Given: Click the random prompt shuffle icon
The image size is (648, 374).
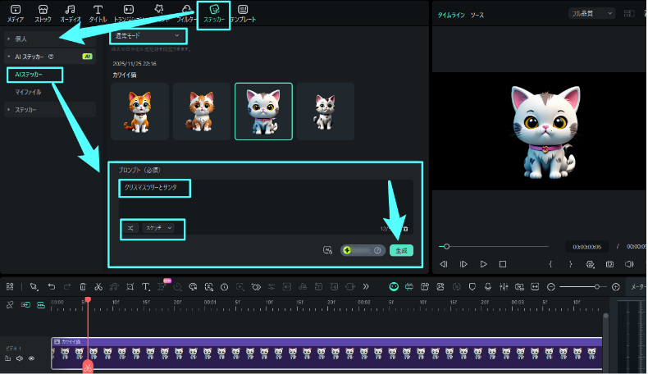Looking at the screenshot, I should [130, 228].
